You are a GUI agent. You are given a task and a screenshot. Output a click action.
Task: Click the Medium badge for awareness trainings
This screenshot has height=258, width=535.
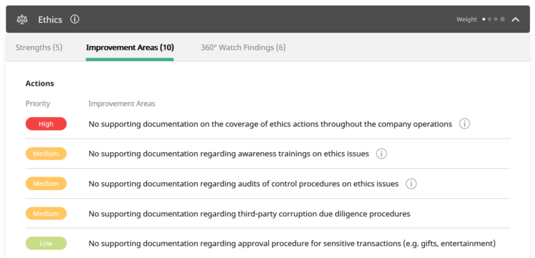point(46,154)
